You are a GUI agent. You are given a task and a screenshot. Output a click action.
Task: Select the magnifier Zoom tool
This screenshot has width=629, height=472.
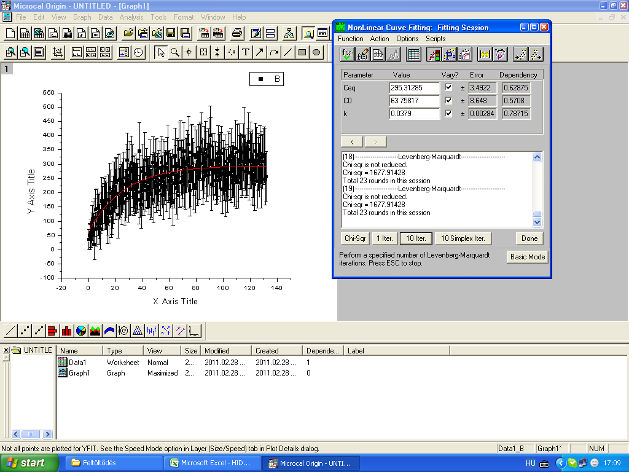pos(175,52)
